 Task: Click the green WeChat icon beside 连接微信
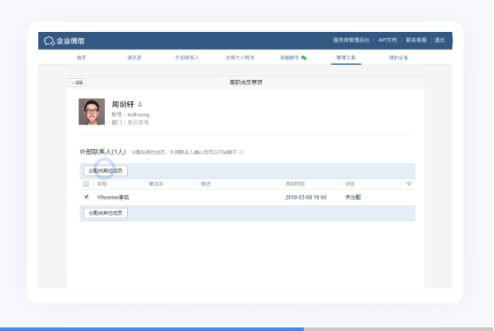pos(304,58)
